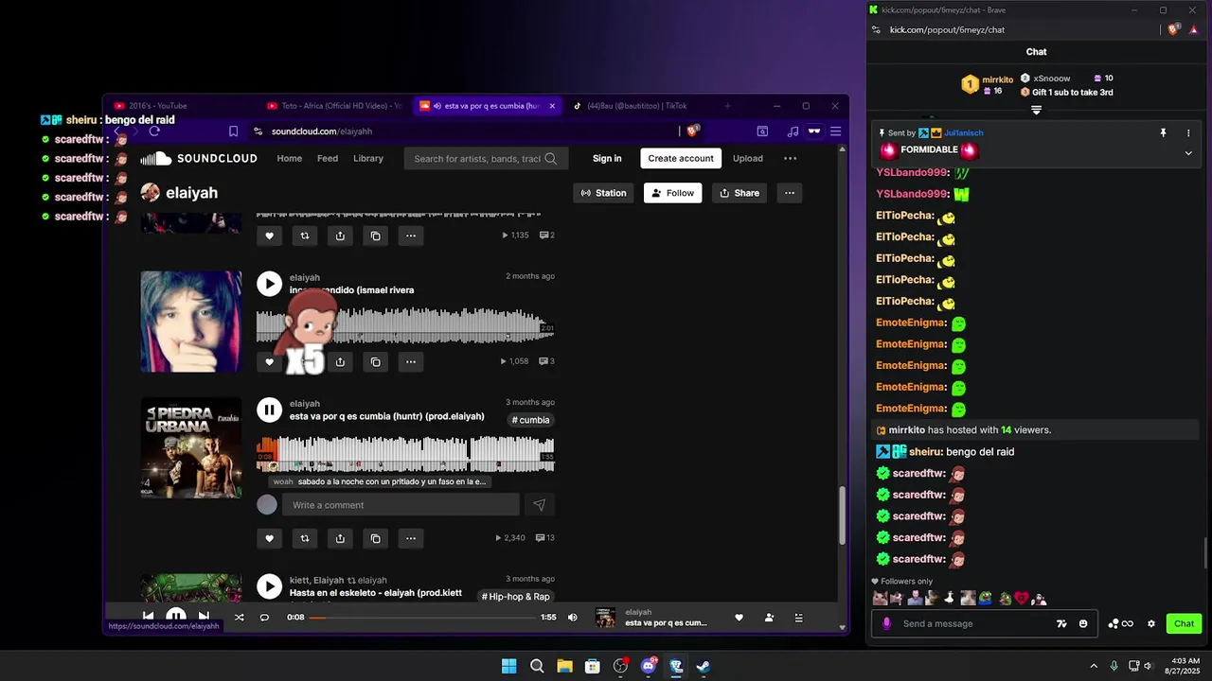Follow the artist from the player bar
This screenshot has height=681, width=1212.
769,618
